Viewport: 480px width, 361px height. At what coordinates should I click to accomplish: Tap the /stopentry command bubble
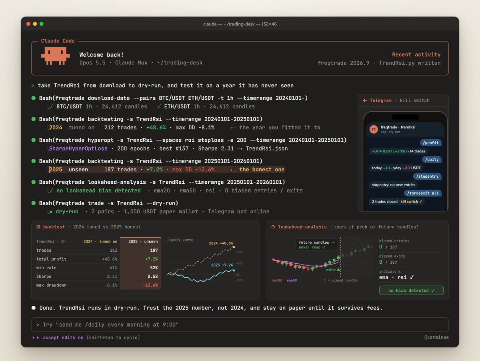click(x=427, y=176)
